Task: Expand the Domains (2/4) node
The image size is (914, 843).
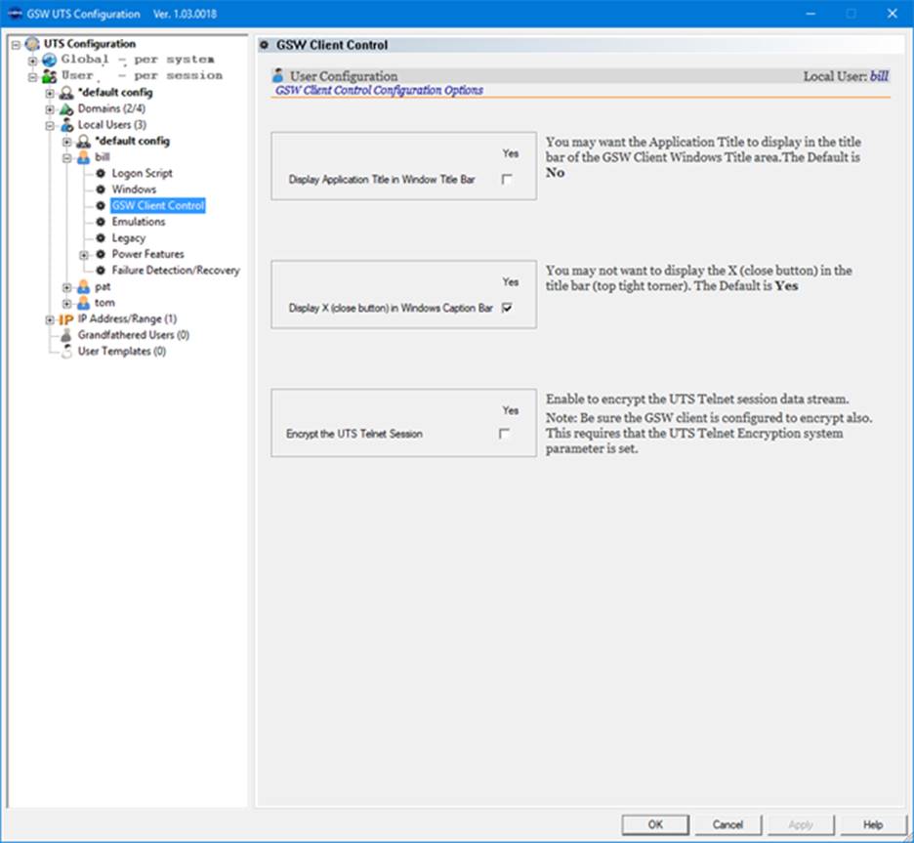Action: (x=50, y=109)
